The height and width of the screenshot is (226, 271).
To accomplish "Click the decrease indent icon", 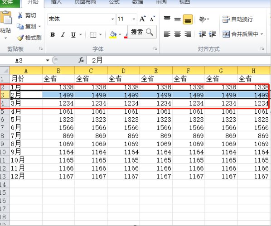I will tap(202, 34).
